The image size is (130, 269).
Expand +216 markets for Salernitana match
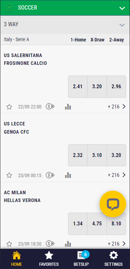[x=117, y=107]
